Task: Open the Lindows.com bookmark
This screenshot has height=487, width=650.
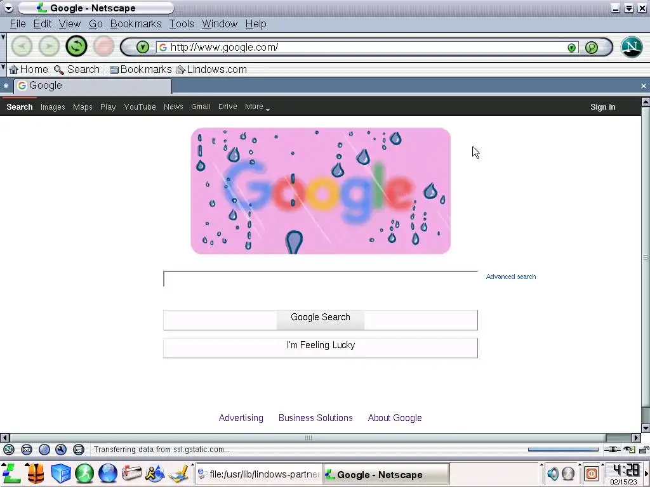Action: (212, 70)
